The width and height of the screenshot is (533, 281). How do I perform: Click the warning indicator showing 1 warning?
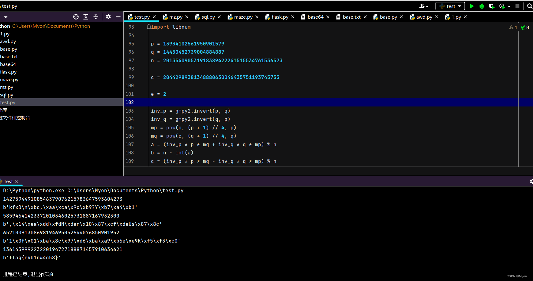coord(512,27)
